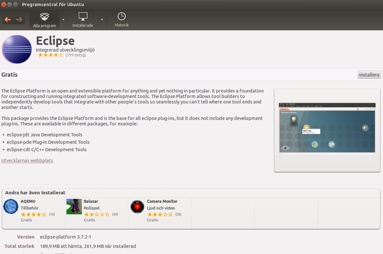The width and height of the screenshot is (383, 254).
Task: Click the Eclipse application logo icon
Action: pos(17,49)
